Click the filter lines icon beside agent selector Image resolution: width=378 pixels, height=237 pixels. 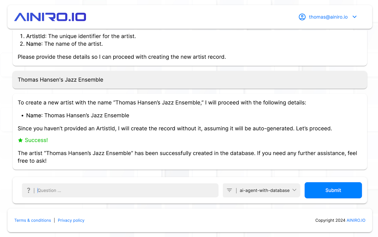(229, 190)
